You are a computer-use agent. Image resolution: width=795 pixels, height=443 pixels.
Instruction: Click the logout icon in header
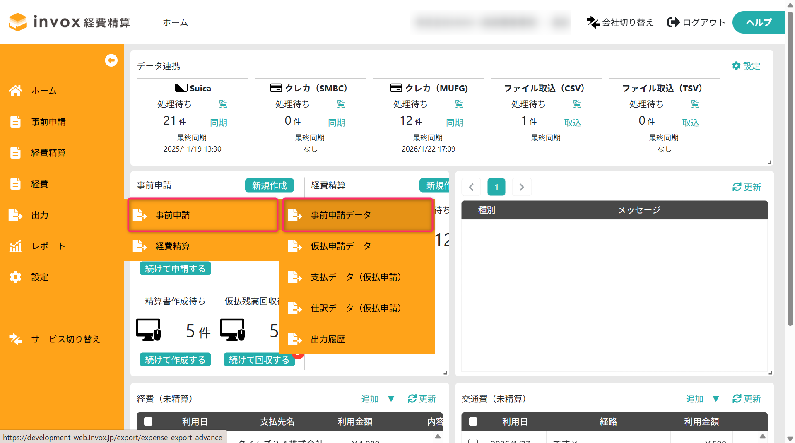click(x=673, y=22)
